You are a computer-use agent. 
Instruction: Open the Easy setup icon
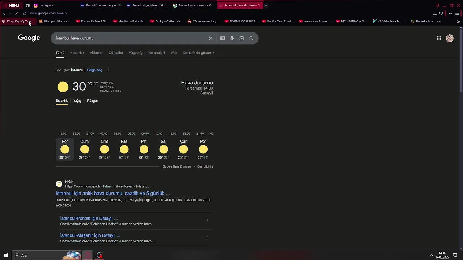(457, 13)
